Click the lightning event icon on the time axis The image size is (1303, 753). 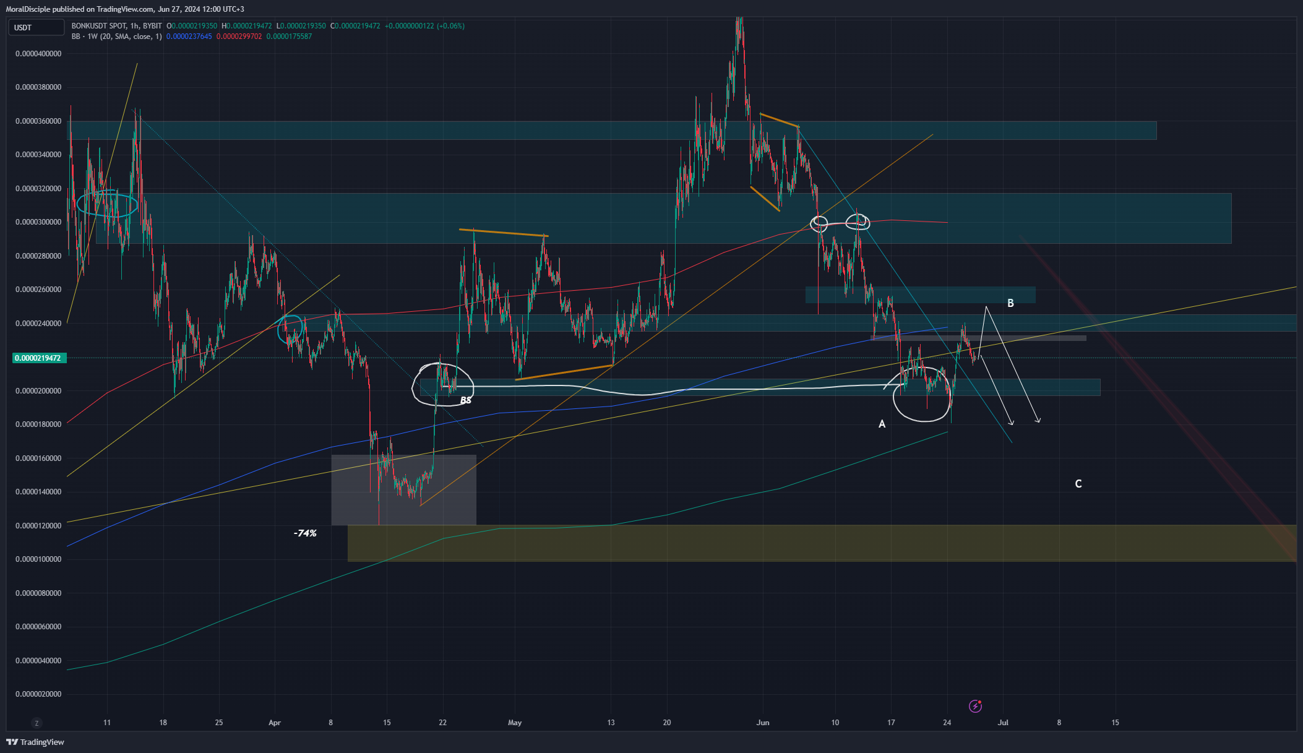[975, 706]
